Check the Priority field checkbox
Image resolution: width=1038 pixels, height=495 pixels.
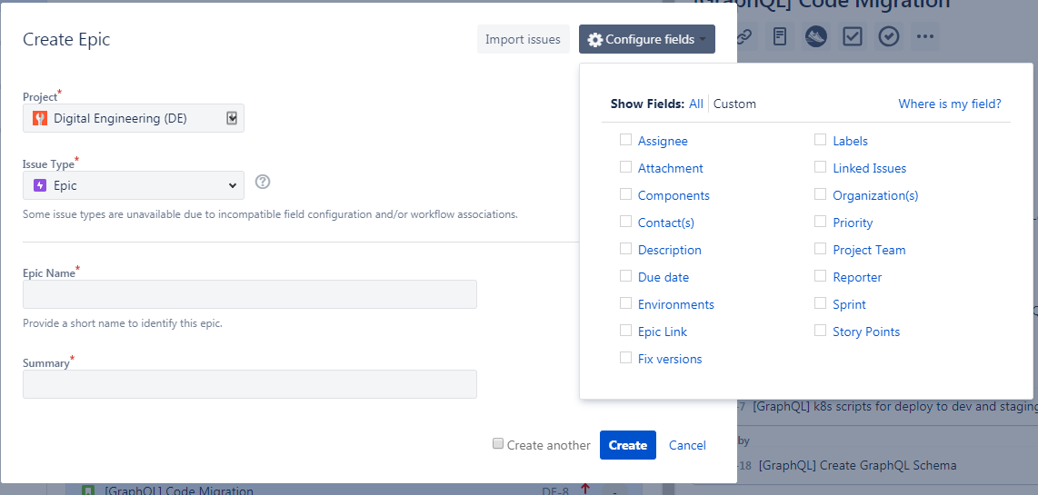pyautogui.click(x=820, y=221)
